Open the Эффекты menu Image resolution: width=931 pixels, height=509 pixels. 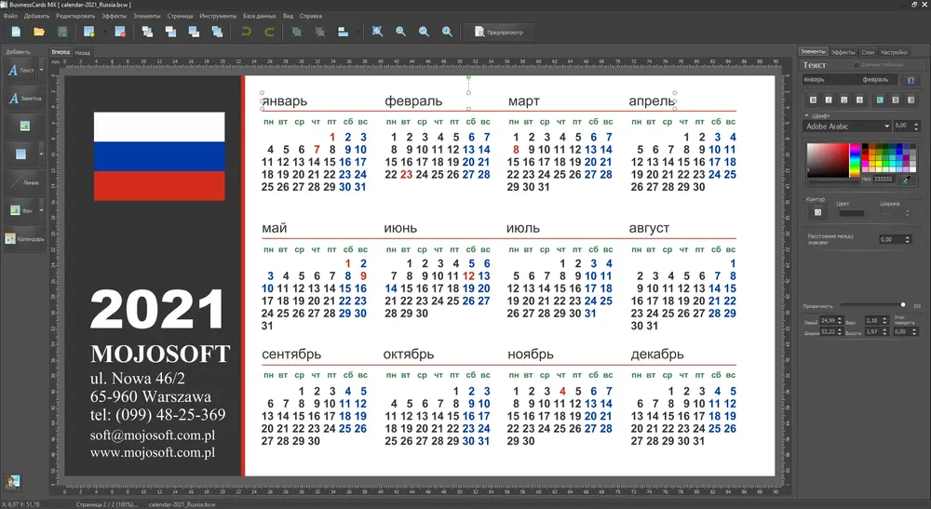click(x=114, y=16)
